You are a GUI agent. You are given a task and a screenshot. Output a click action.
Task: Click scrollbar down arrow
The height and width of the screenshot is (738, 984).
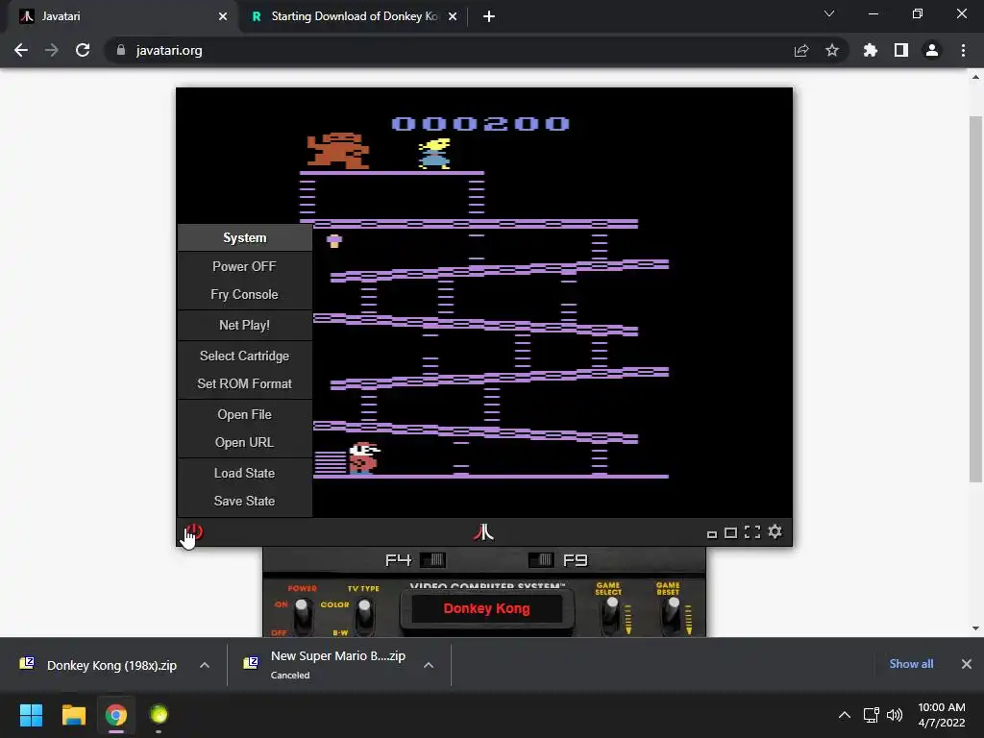coord(975,628)
